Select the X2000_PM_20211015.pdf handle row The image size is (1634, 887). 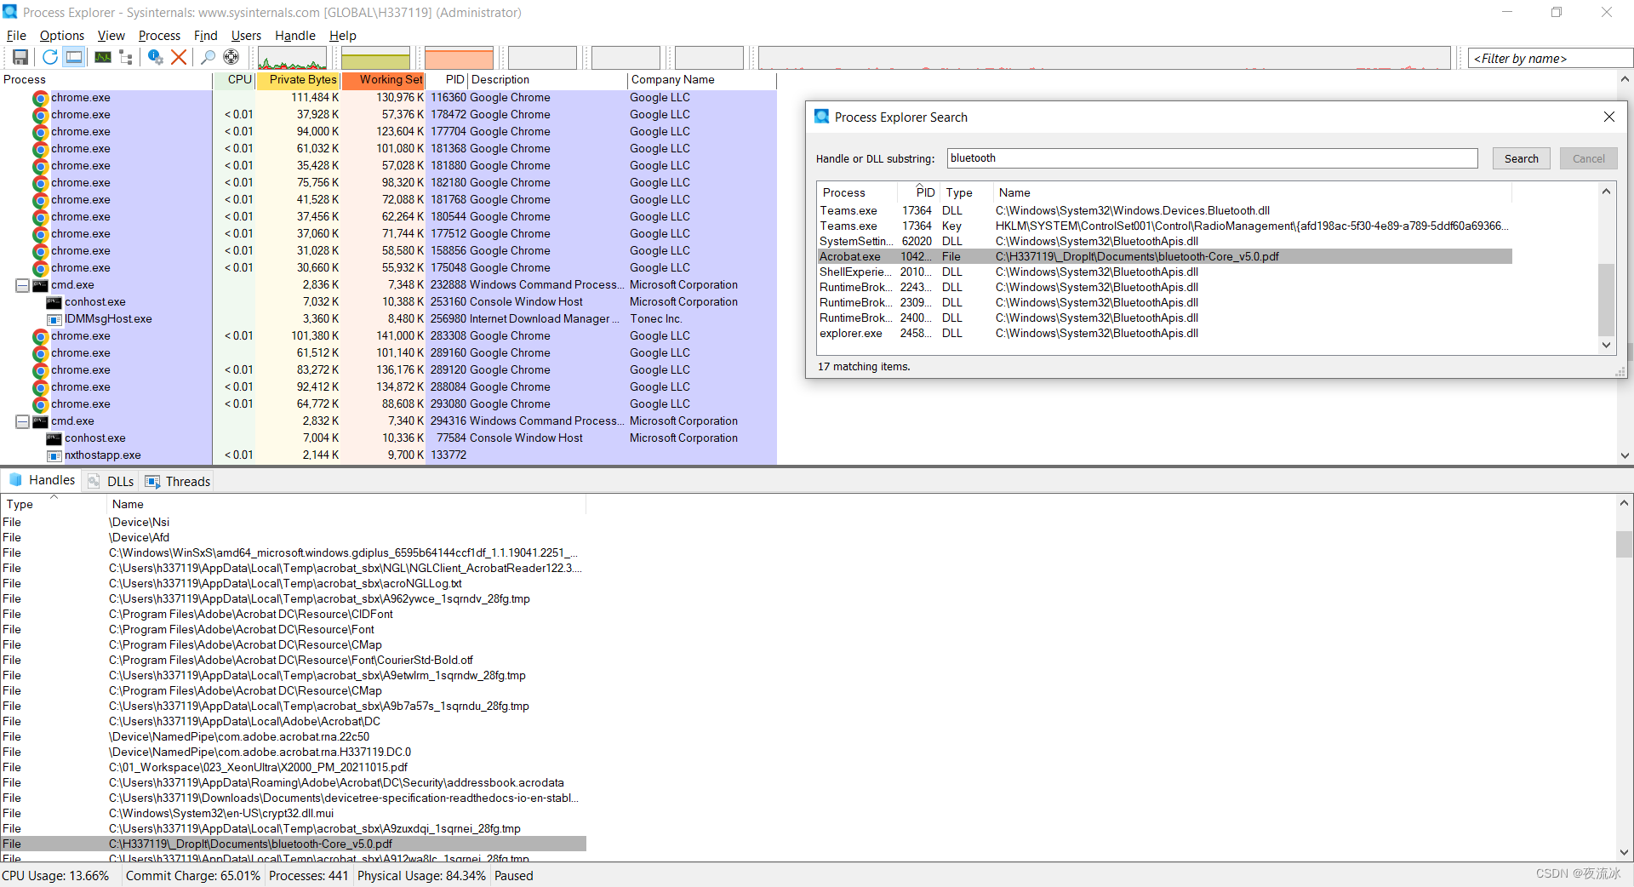(x=294, y=767)
